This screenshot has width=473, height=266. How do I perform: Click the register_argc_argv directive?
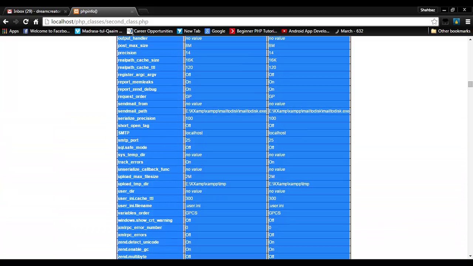(137, 75)
